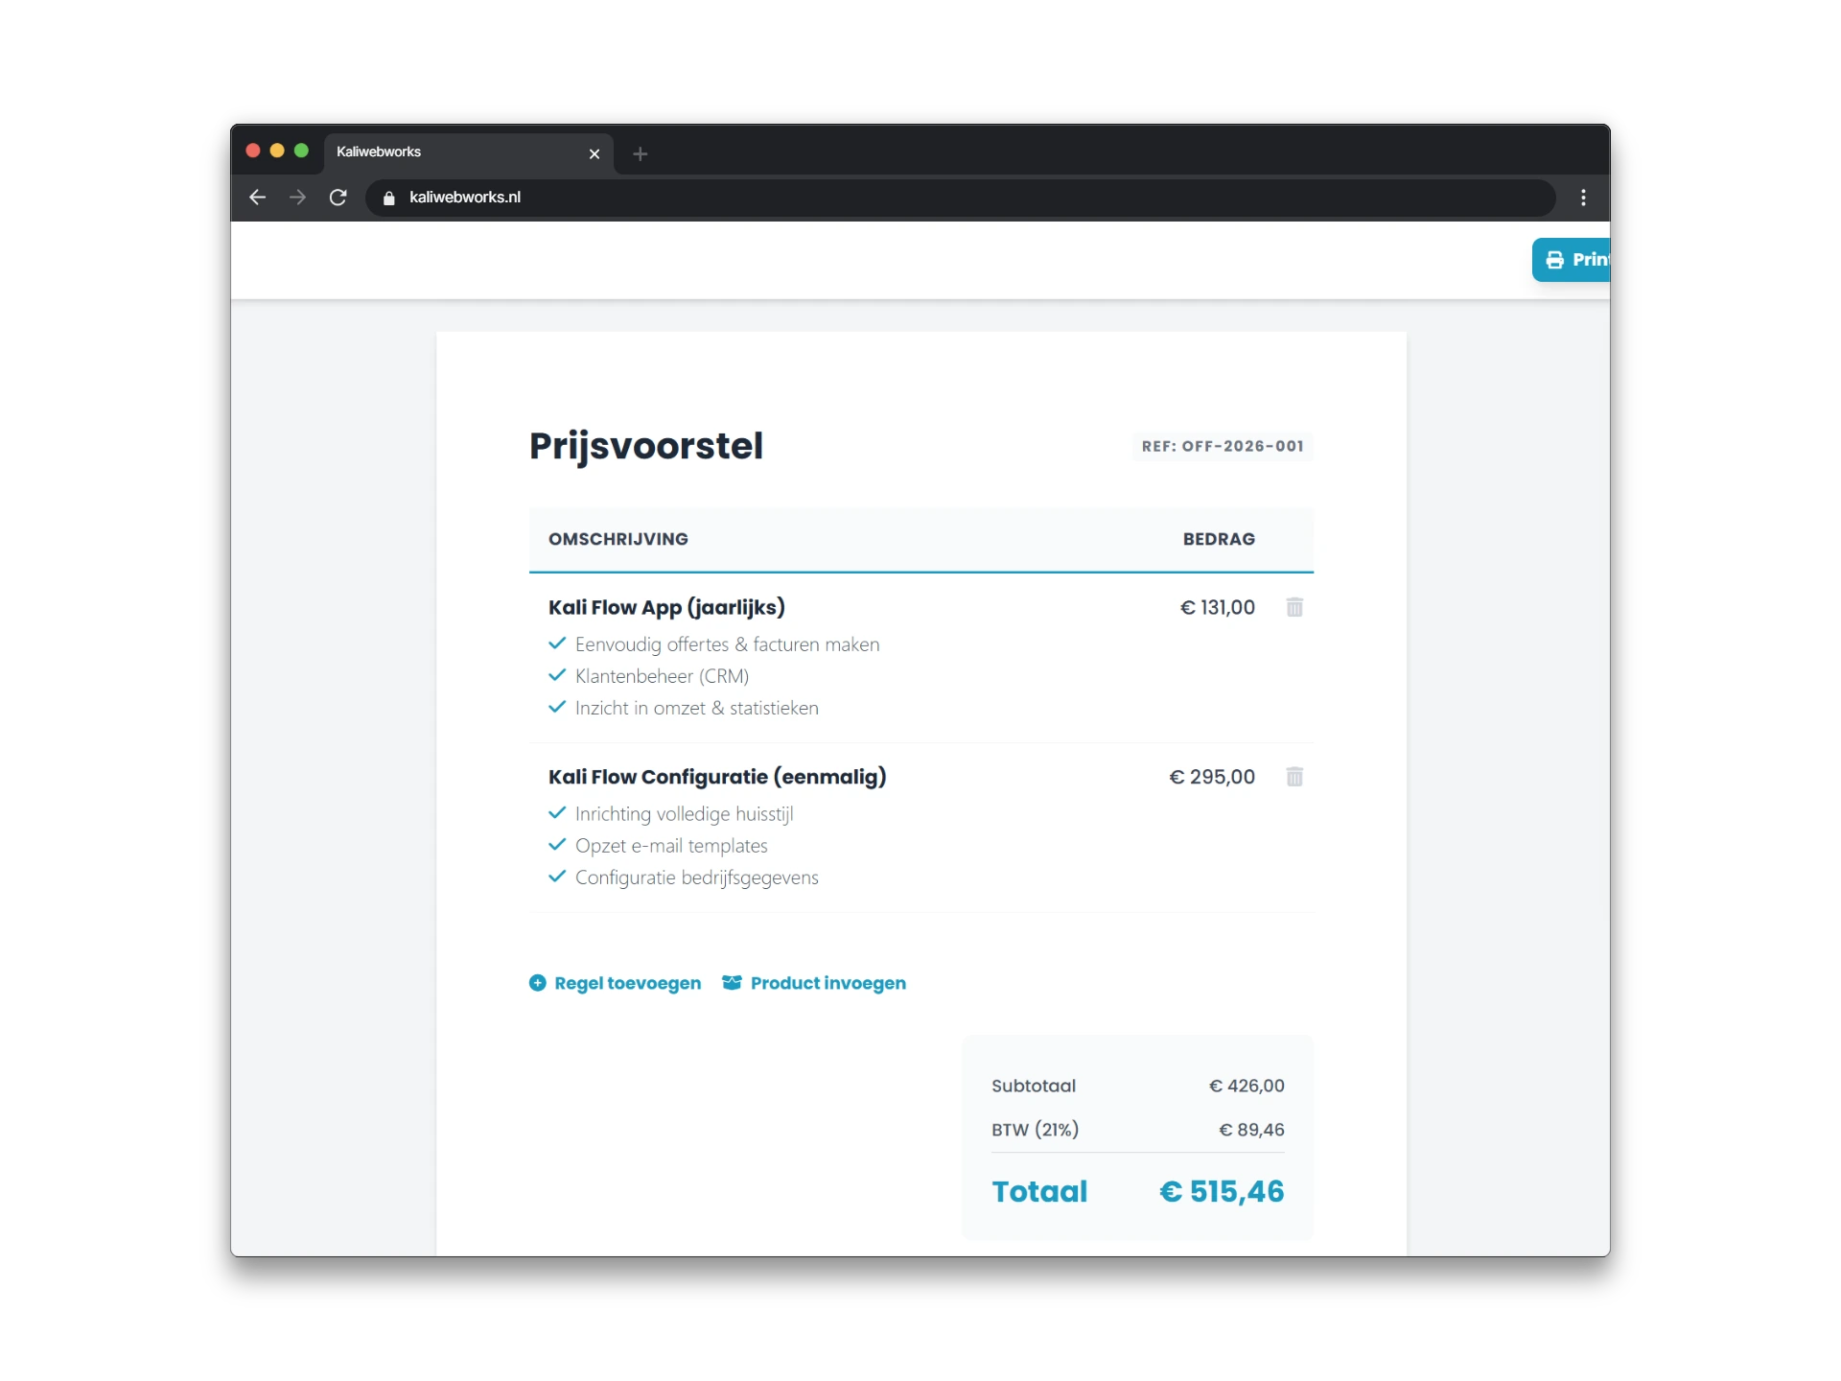Click the Subtotaal value € 426,00
The width and height of the screenshot is (1841, 1381).
coord(1247,1086)
